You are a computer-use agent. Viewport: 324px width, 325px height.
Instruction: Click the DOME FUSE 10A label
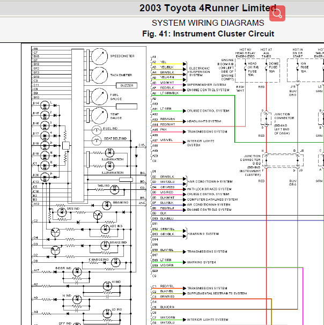(x=274, y=68)
